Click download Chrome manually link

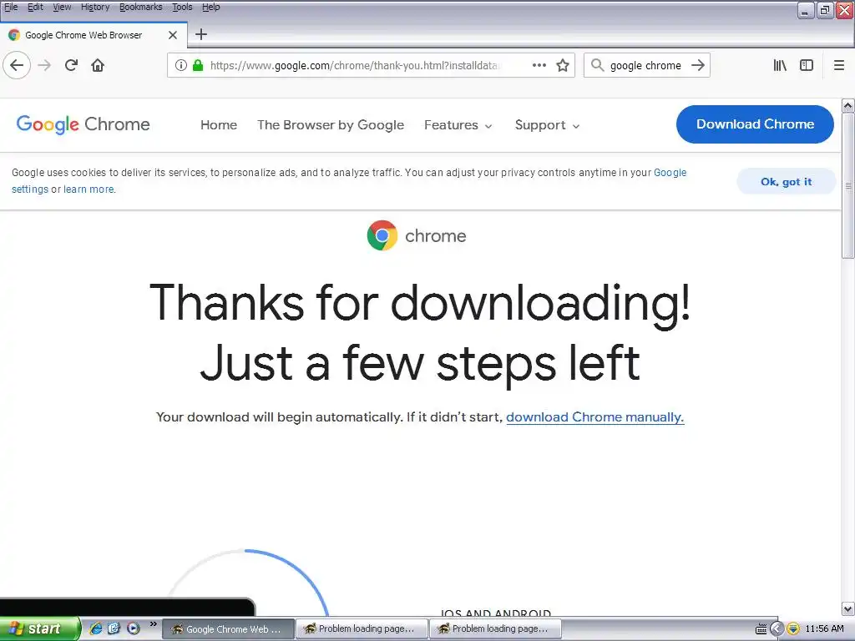(594, 417)
